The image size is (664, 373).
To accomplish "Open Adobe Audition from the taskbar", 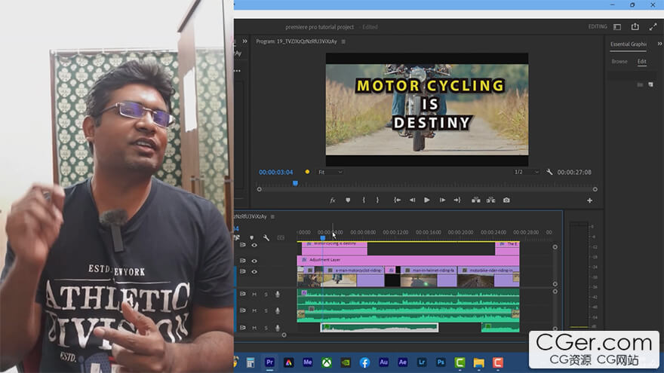I will pos(383,362).
